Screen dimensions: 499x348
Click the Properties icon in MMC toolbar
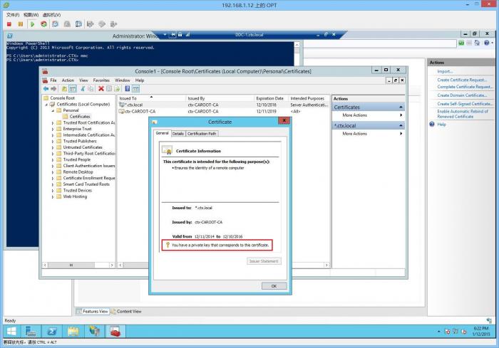pos(109,89)
